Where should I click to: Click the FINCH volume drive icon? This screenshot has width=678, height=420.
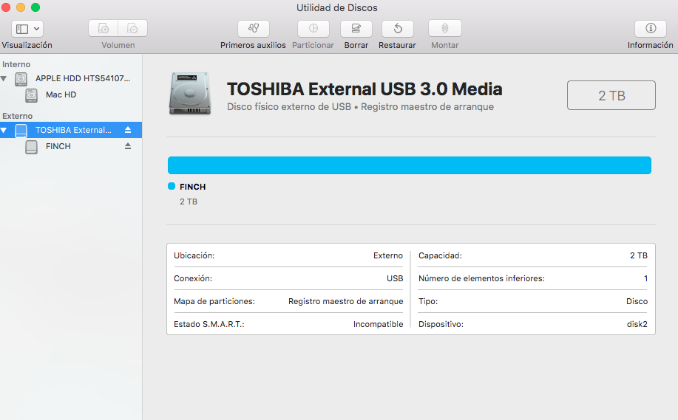coord(31,147)
